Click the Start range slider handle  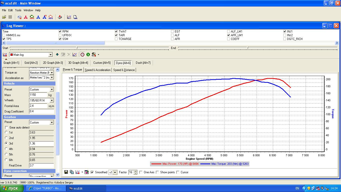pos(77,48)
